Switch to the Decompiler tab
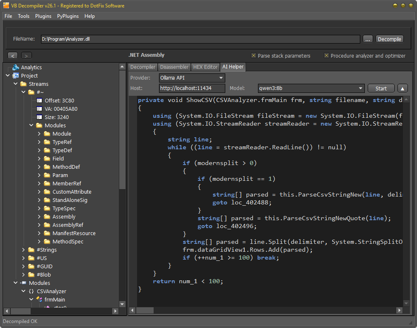 pos(143,67)
